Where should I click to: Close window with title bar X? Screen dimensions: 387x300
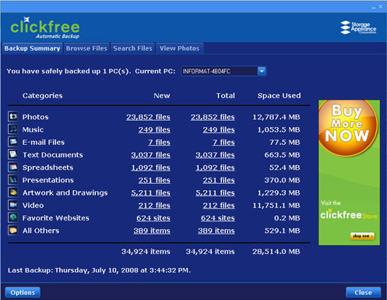381,7
